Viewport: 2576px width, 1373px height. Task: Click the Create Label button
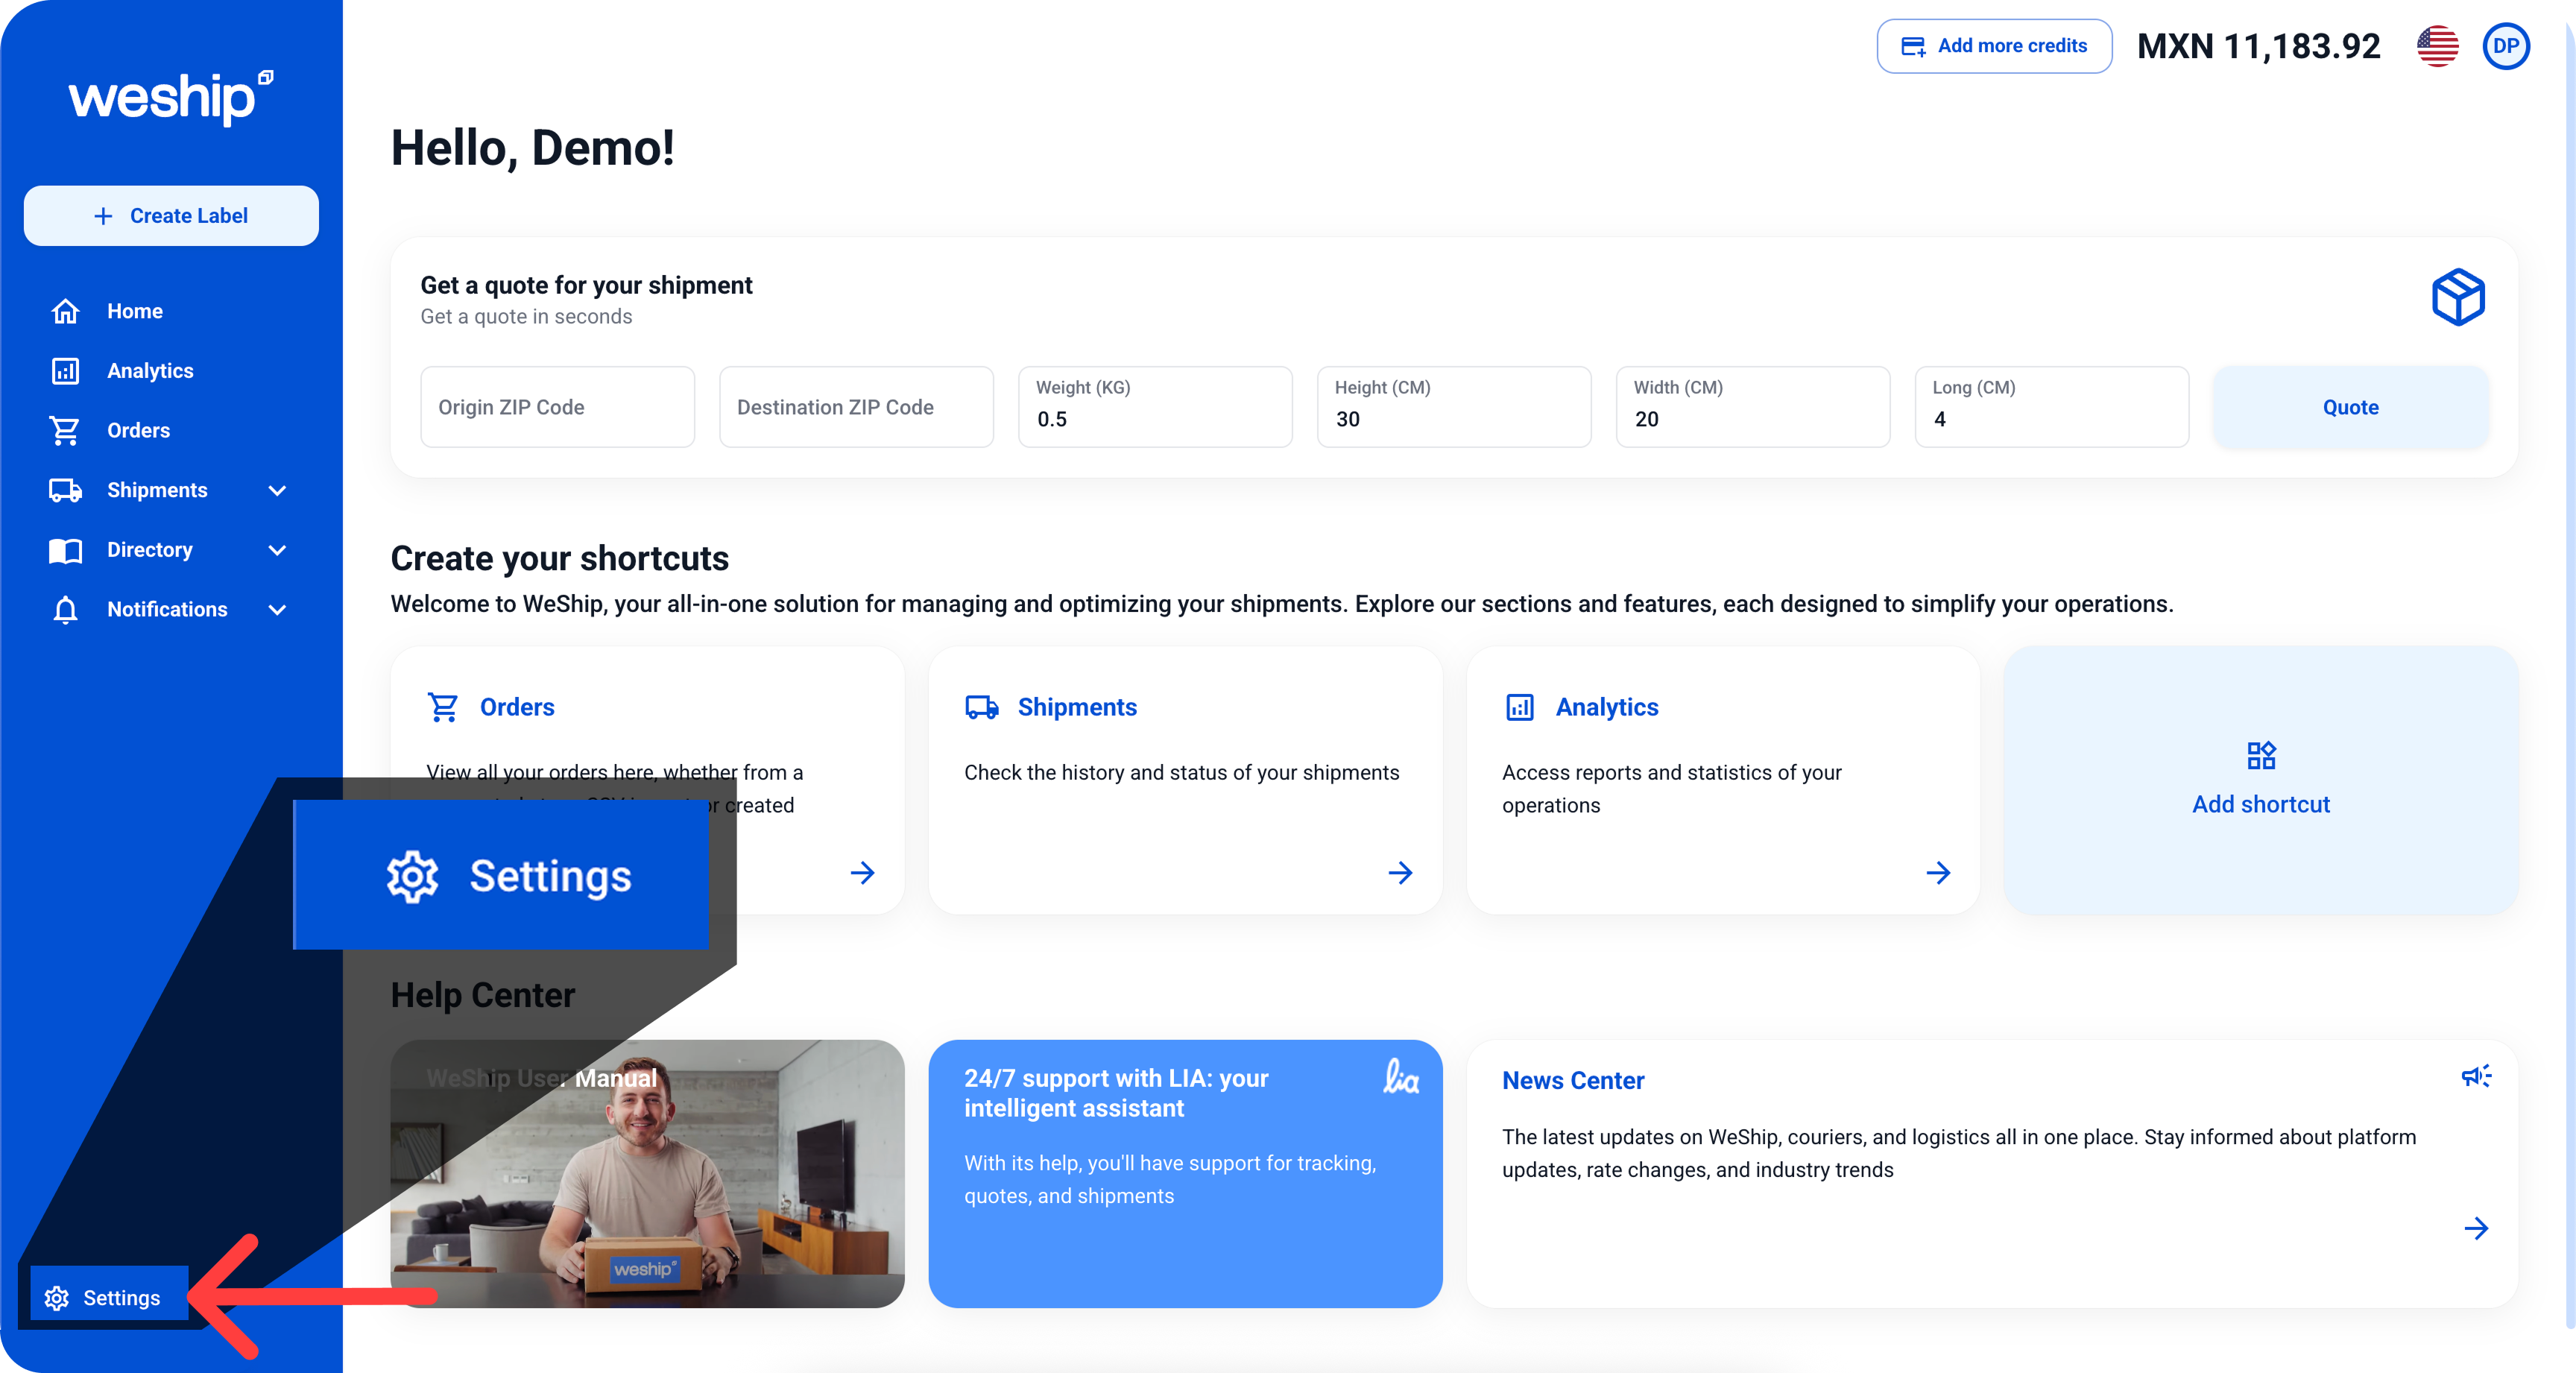171,216
